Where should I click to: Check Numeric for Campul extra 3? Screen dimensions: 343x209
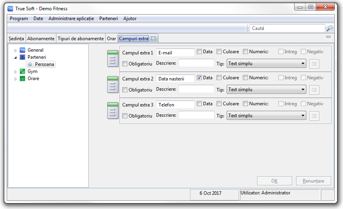pyautogui.click(x=246, y=104)
